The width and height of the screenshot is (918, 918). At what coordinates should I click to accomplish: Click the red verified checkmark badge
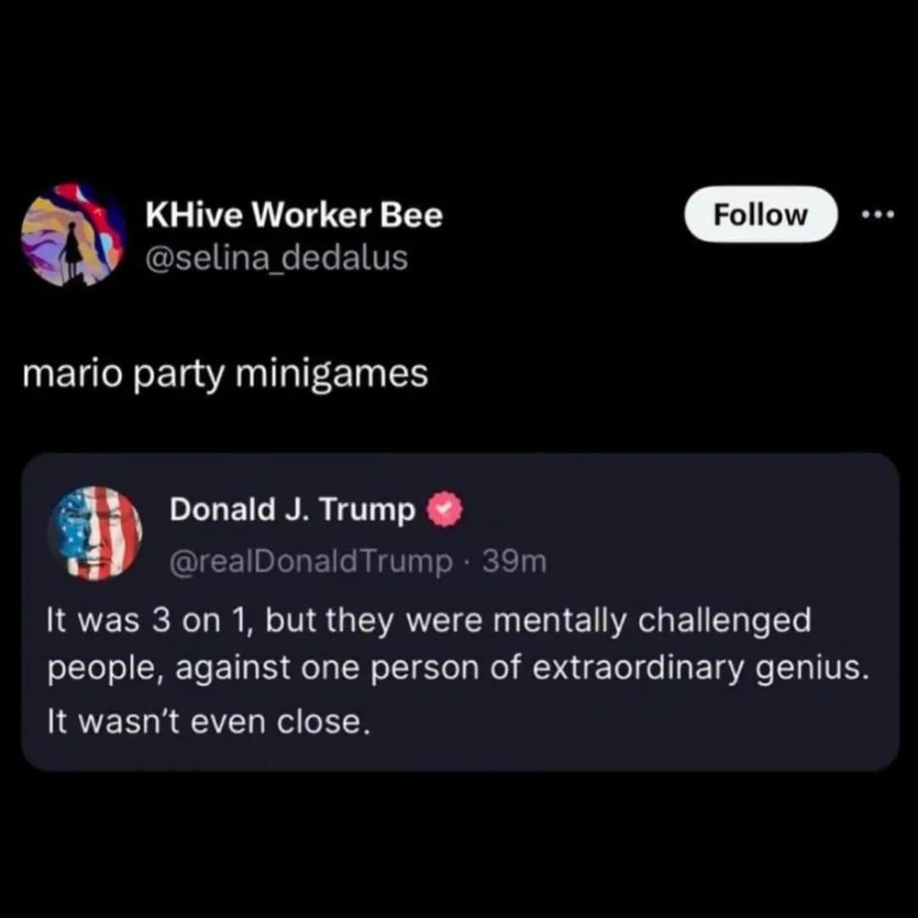click(445, 509)
